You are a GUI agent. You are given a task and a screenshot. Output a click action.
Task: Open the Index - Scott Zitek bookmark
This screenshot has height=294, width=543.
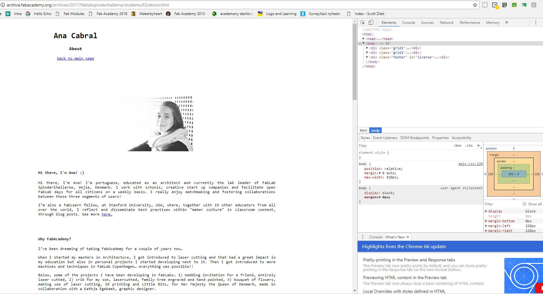click(367, 14)
